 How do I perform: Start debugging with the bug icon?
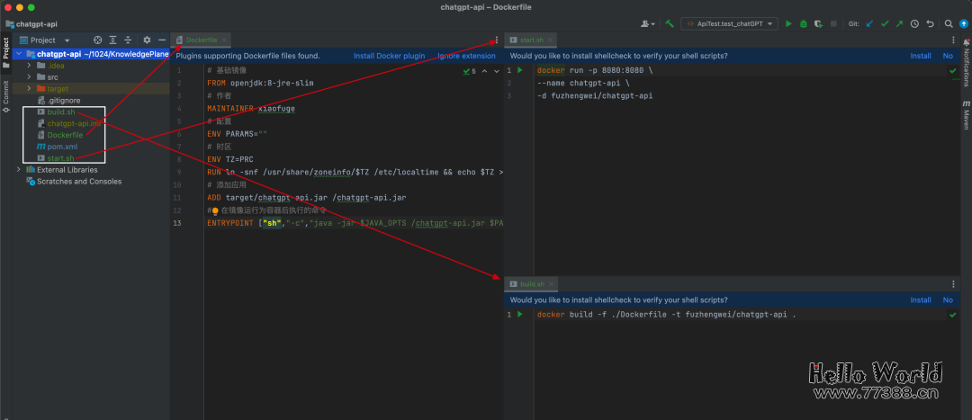point(804,23)
